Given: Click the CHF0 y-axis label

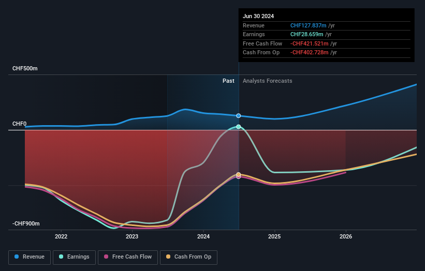Looking at the screenshot, I should 20,124.
